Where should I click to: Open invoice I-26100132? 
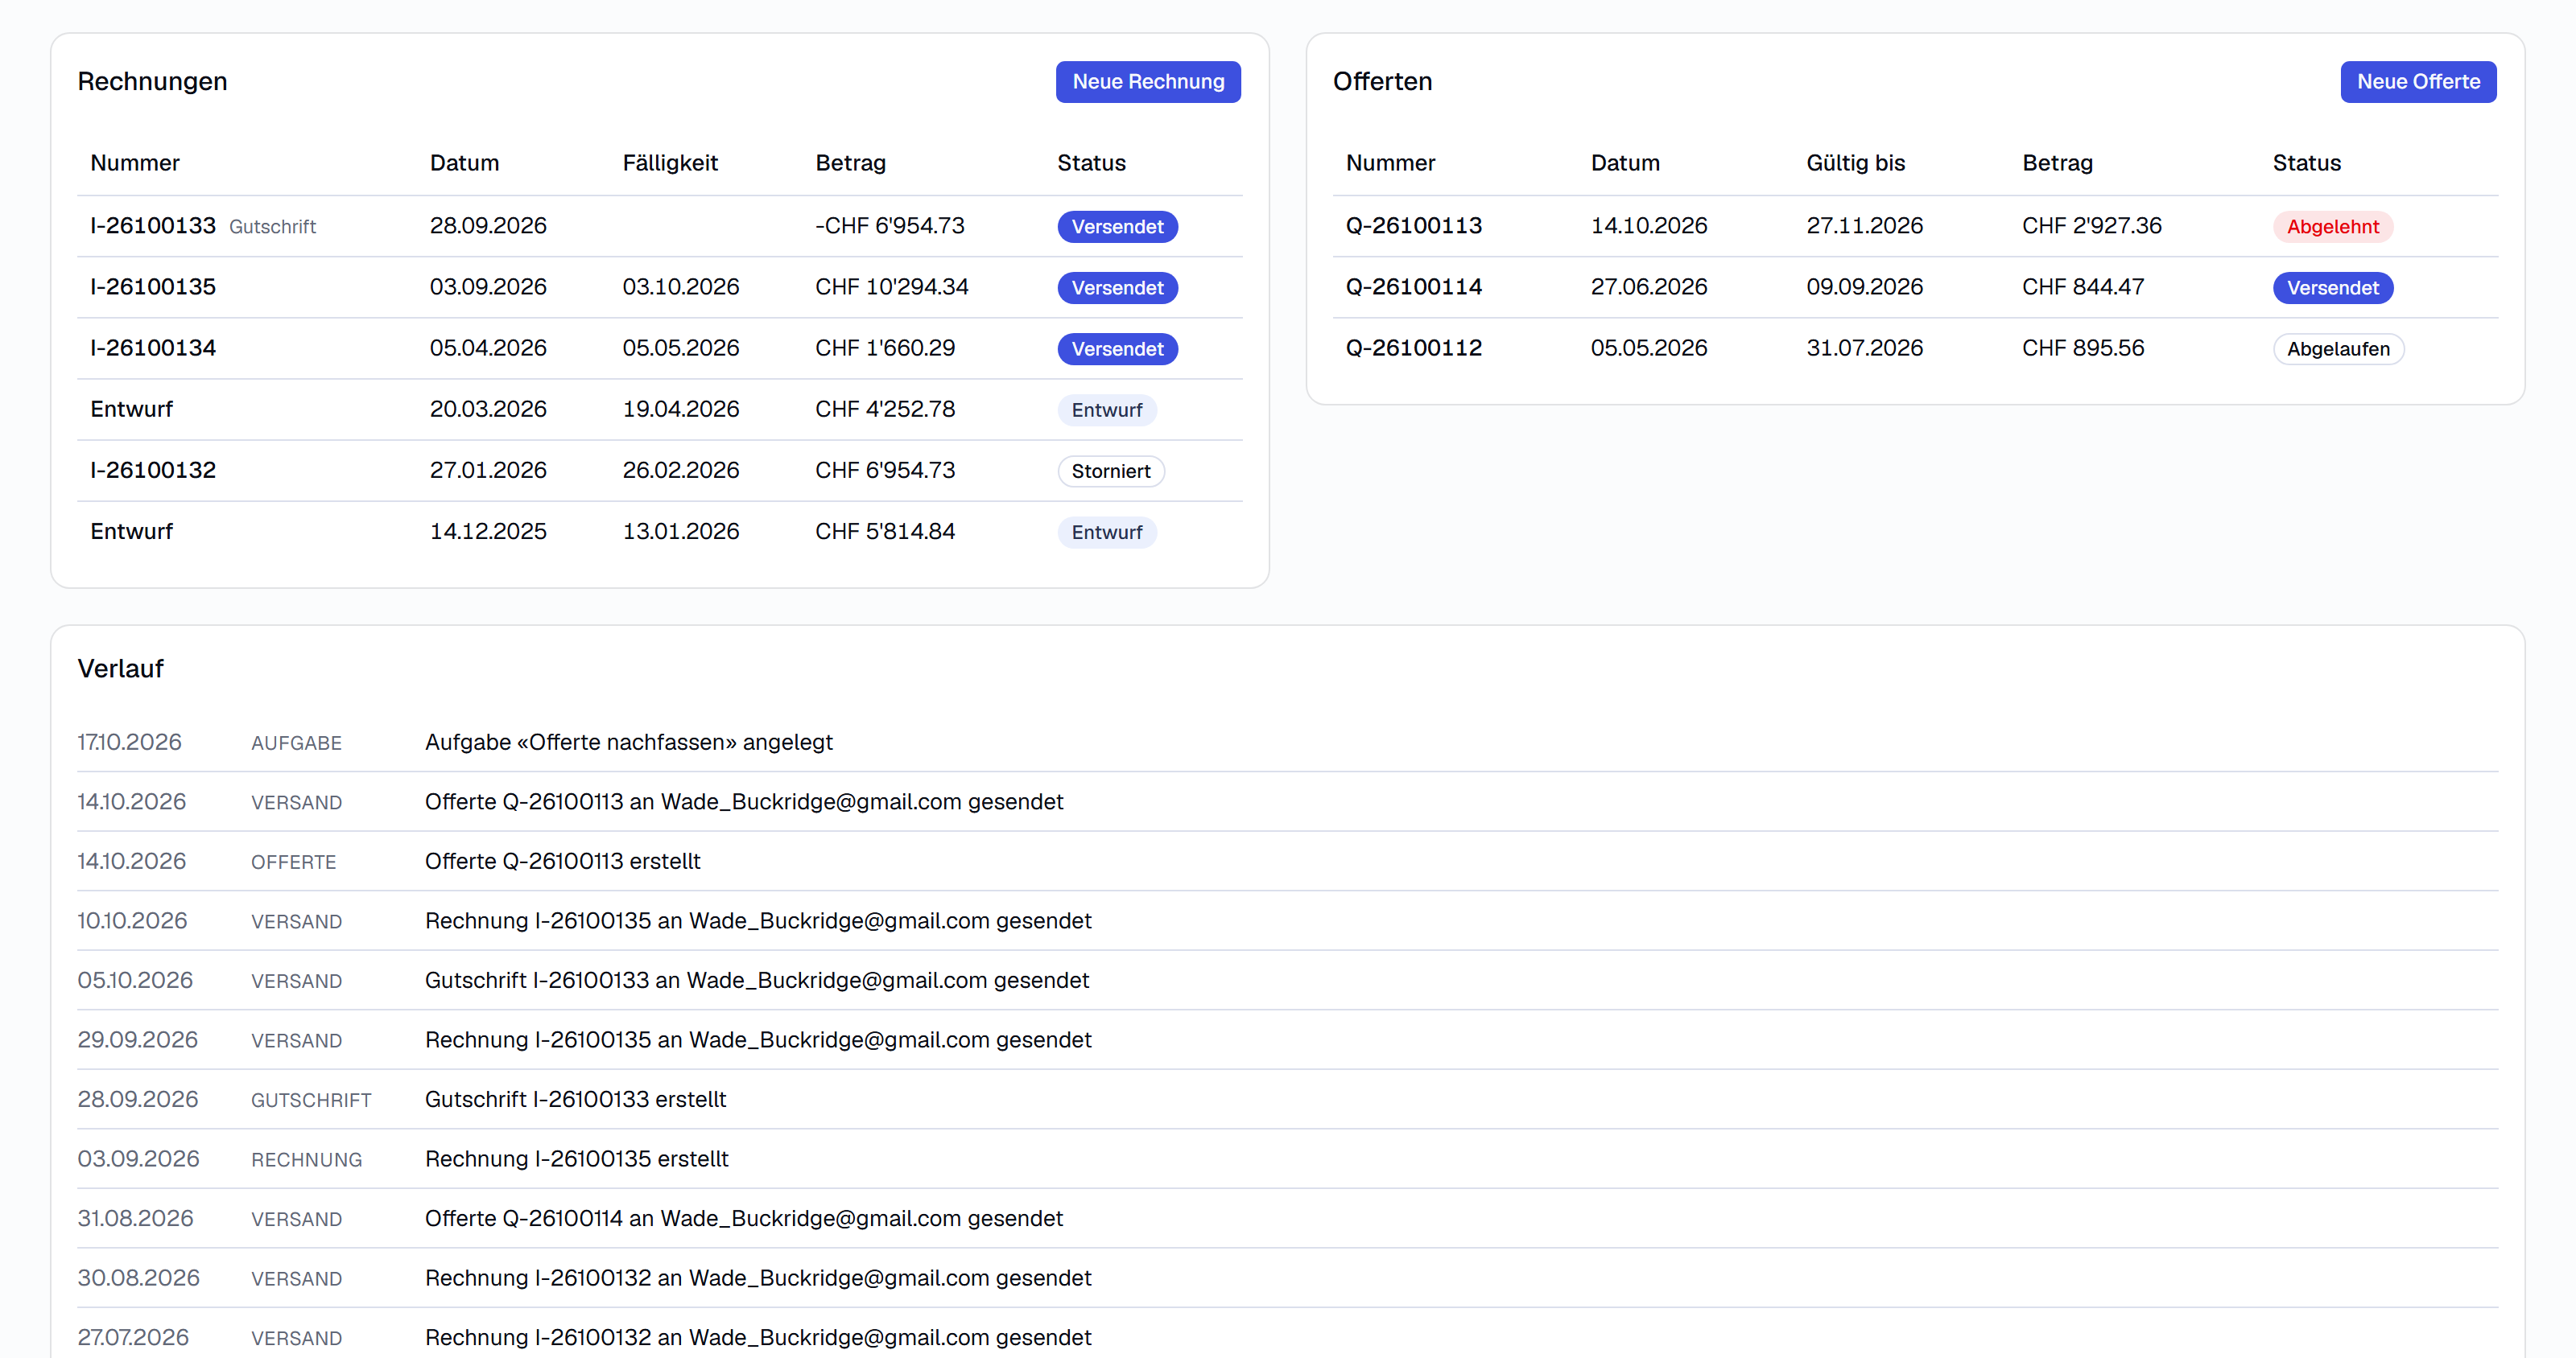659,470
